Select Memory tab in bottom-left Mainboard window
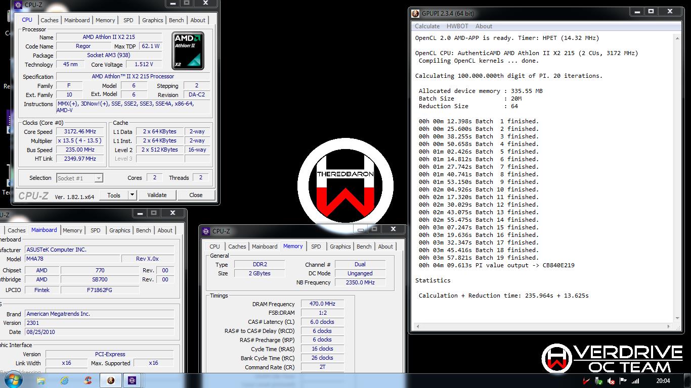Image resolution: width=691 pixels, height=388 pixels. (72, 230)
